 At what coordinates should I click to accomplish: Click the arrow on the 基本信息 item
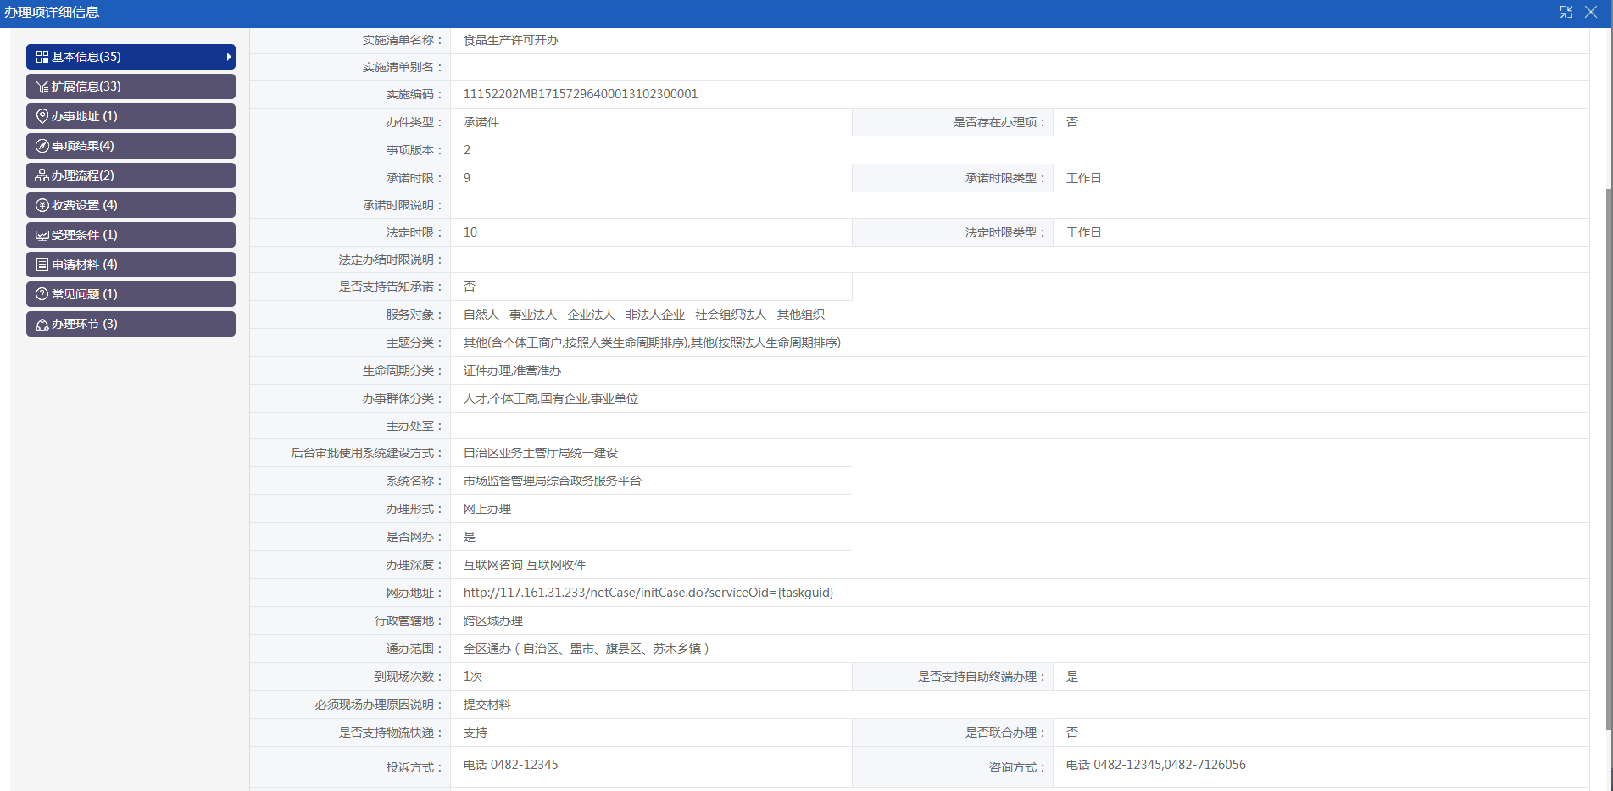pos(228,57)
